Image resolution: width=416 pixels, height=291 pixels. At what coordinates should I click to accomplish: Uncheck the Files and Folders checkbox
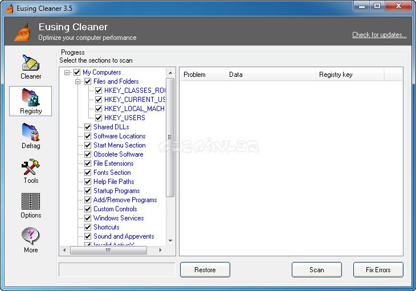(x=88, y=81)
